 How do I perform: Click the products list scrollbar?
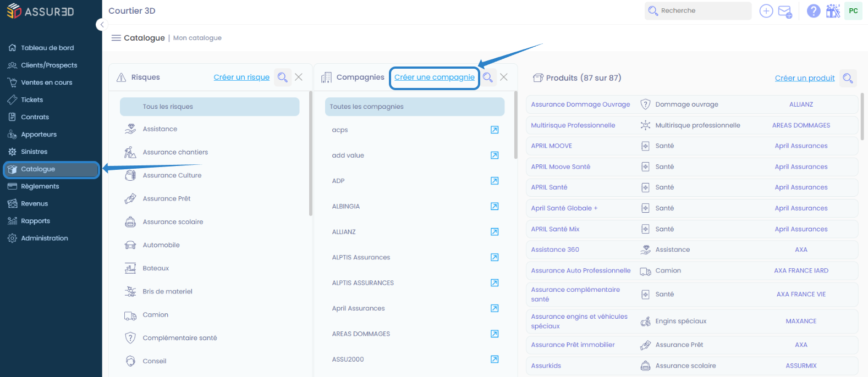pyautogui.click(x=862, y=117)
